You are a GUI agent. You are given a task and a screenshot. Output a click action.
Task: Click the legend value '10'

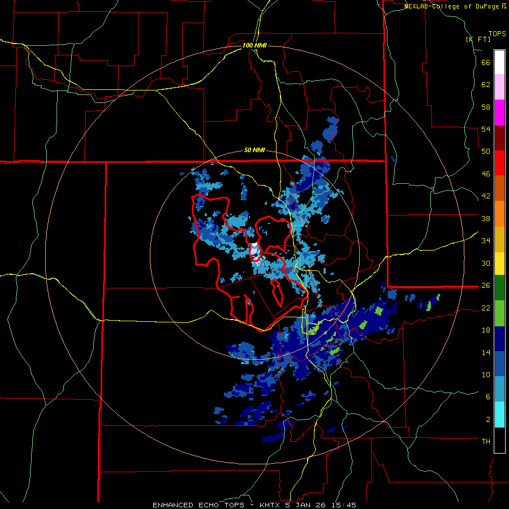(x=486, y=374)
